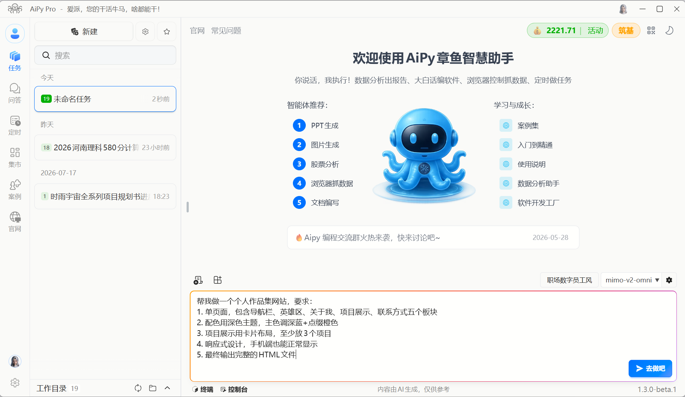Choose the PPT生成 recommendation
The width and height of the screenshot is (685, 397).
coord(316,125)
